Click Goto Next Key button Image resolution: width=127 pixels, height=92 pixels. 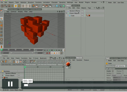point(6,64)
